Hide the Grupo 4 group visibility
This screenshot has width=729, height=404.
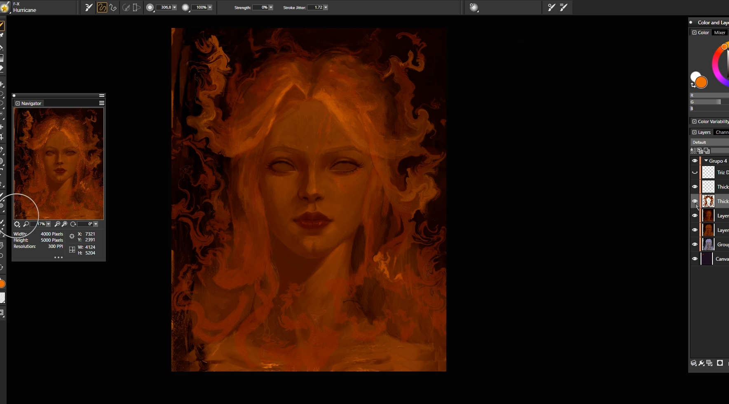click(695, 161)
